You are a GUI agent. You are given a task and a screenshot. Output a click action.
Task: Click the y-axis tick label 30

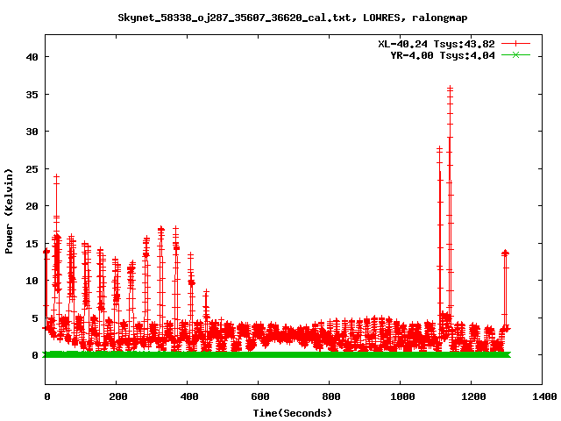pos(32,132)
